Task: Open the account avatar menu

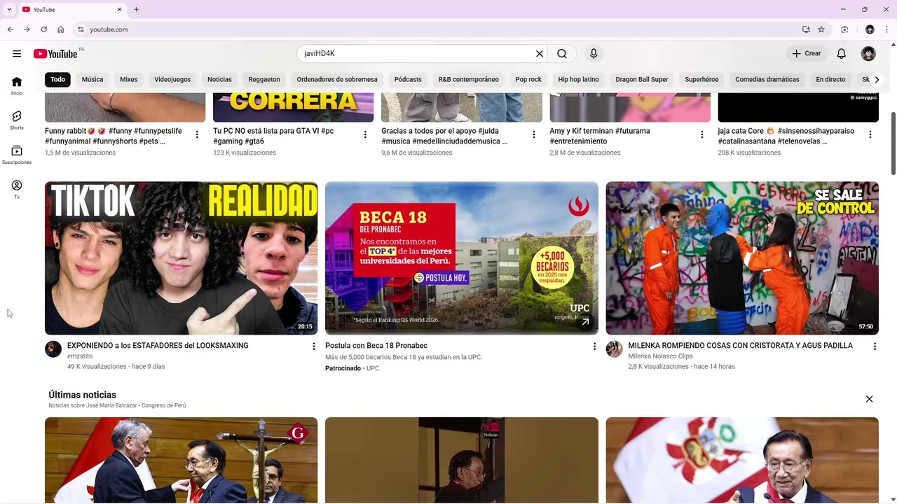Action: (868, 54)
